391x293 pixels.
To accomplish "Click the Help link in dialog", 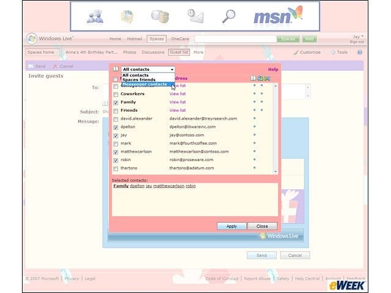I will [273, 70].
